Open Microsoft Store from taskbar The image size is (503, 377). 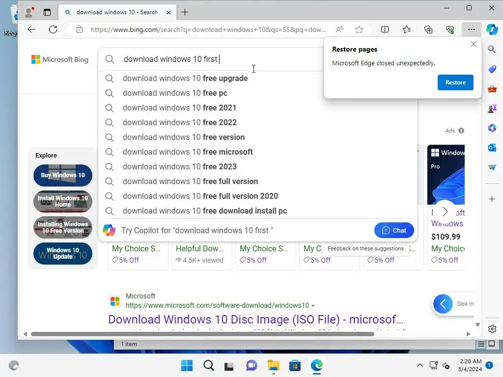pos(295,365)
